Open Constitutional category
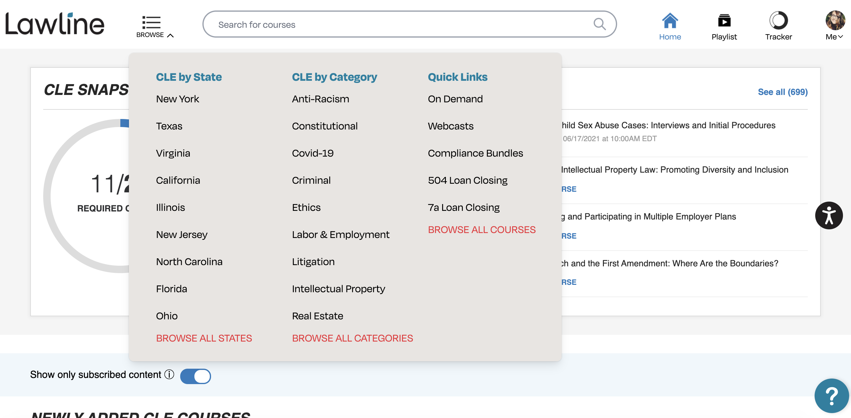851x418 pixels. [x=325, y=126]
